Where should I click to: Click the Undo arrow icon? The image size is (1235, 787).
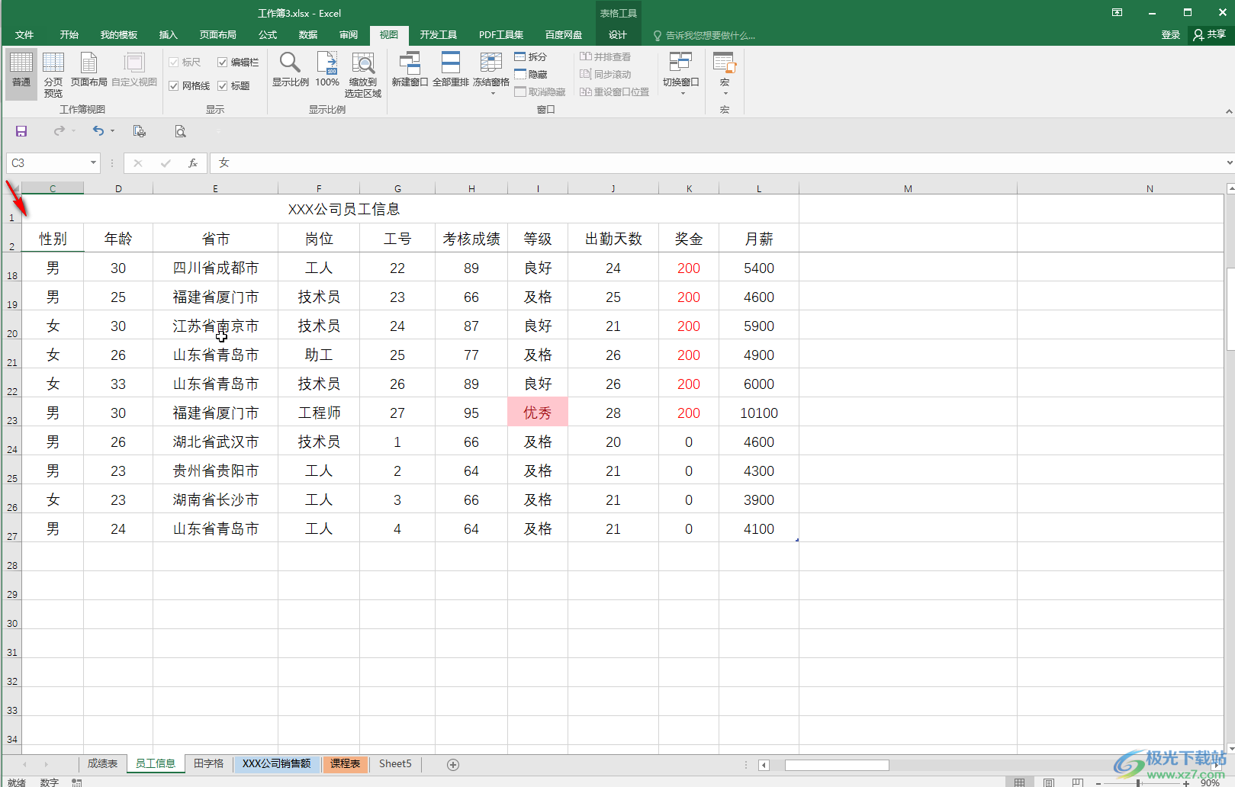(x=98, y=131)
